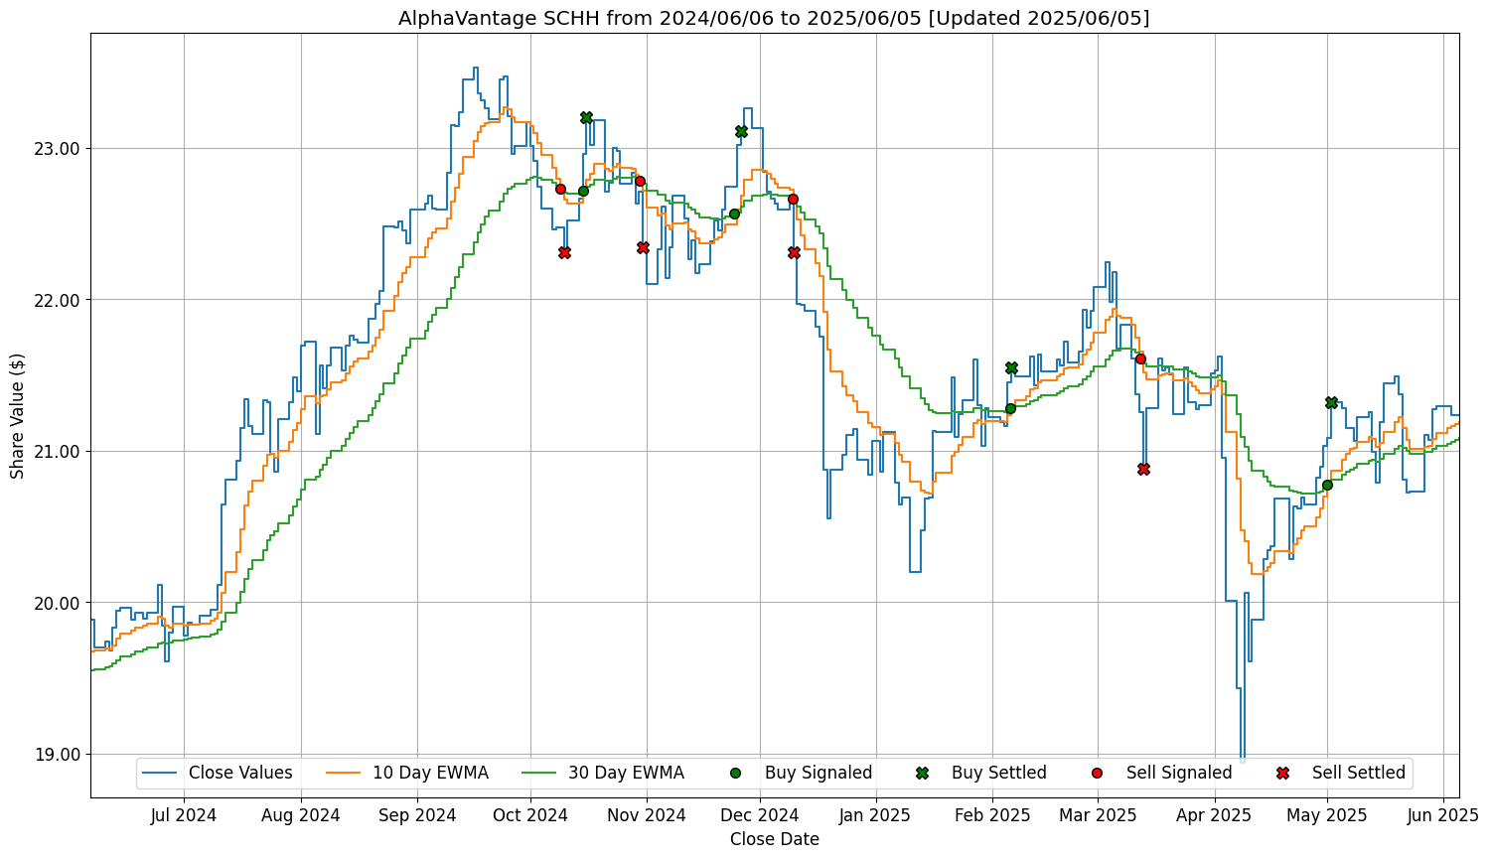The image size is (1490, 858).
Task: Click the 'Sell Signaled' legend label
Action: (x=1179, y=773)
